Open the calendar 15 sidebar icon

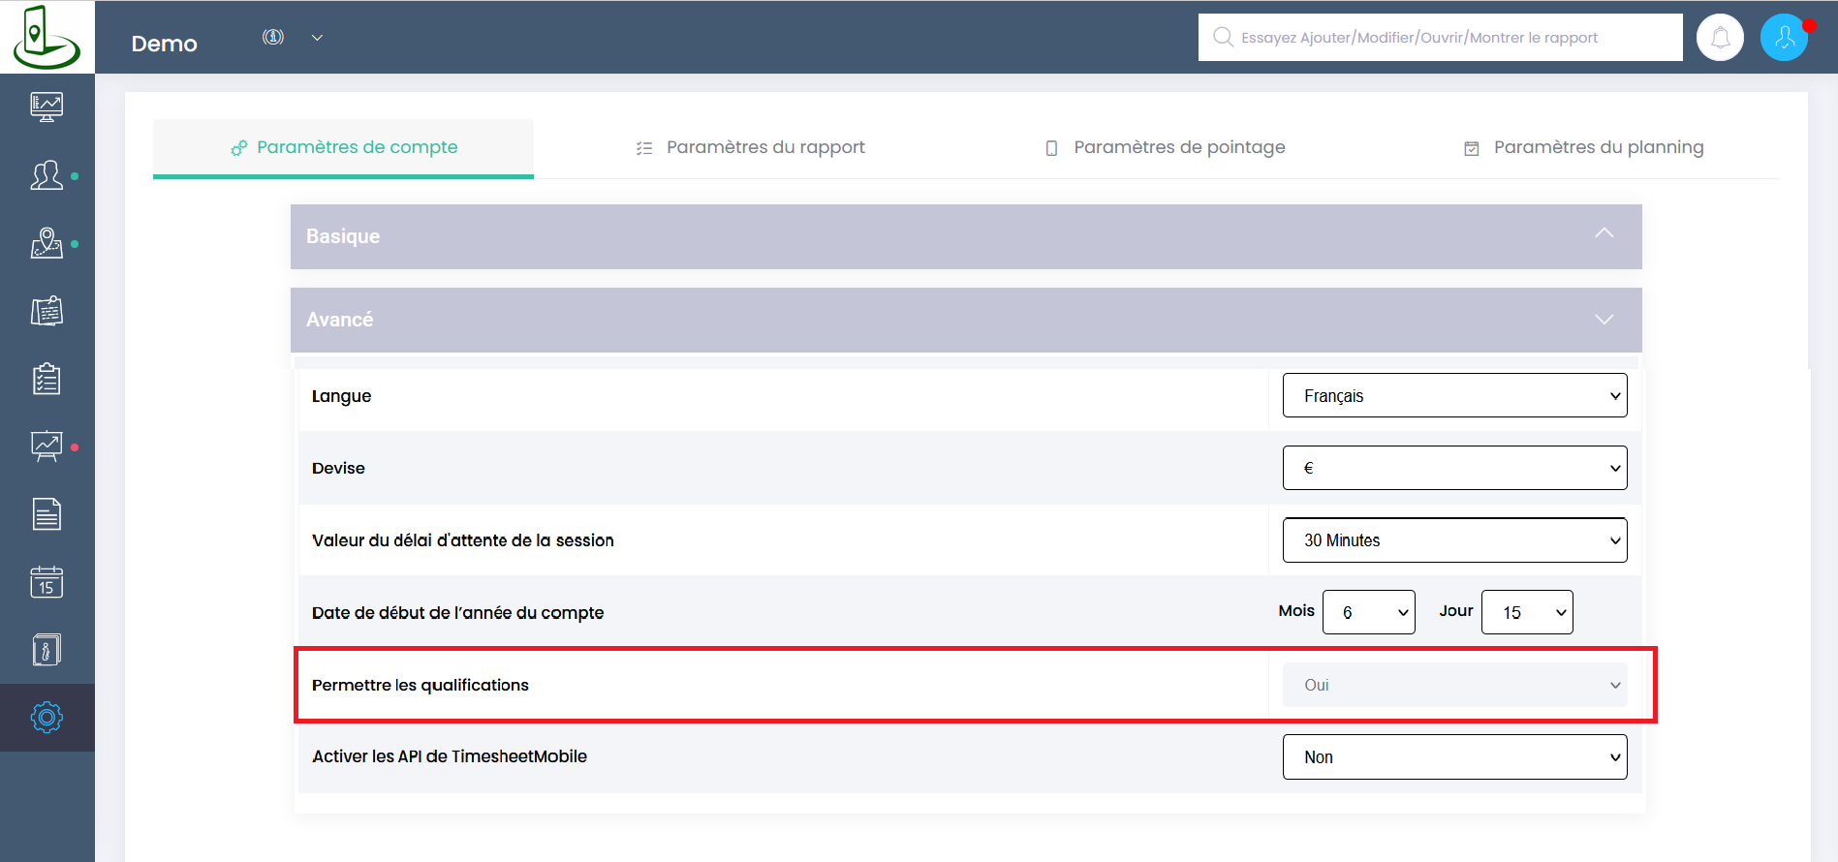pyautogui.click(x=47, y=582)
